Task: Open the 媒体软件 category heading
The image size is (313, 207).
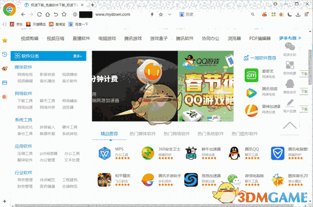Action: pyautogui.click(x=23, y=67)
